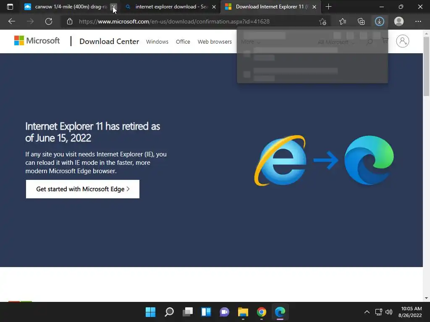Open Widgets from the taskbar

click(x=206, y=312)
